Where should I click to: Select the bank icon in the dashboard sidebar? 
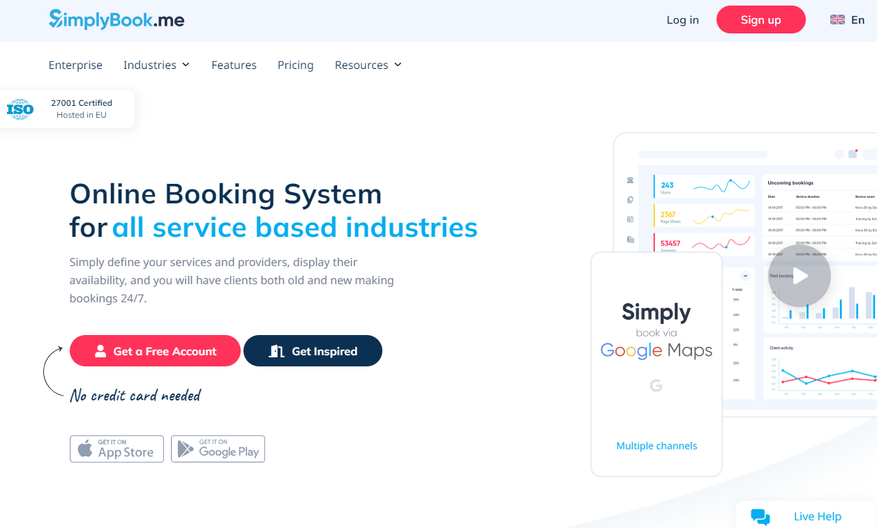(x=629, y=179)
